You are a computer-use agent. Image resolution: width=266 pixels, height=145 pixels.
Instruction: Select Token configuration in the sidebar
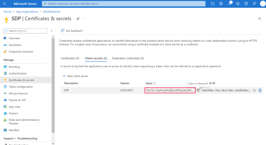tap(21, 87)
